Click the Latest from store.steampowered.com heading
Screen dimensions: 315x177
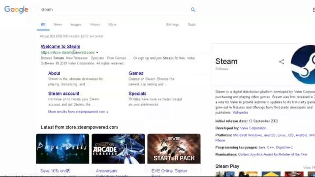pyautogui.click(x=79, y=127)
